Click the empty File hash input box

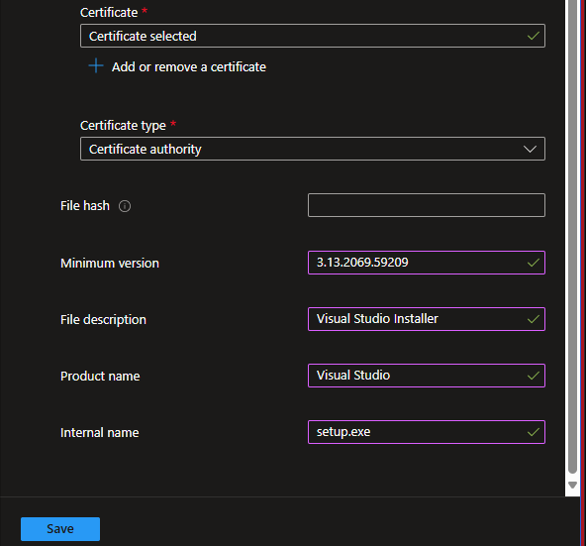[427, 205]
